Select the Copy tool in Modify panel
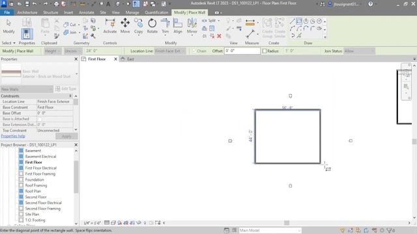The image size is (417, 234). pos(138,26)
